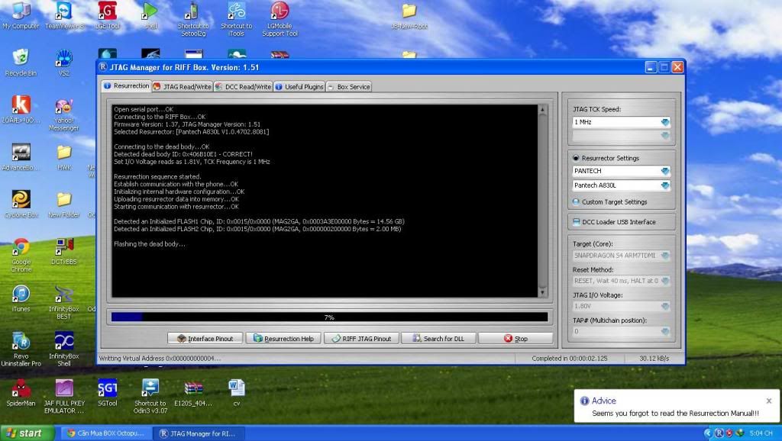Open Cyclone Box desktop icon
Image resolution: width=782 pixels, height=441 pixels.
[x=21, y=204]
